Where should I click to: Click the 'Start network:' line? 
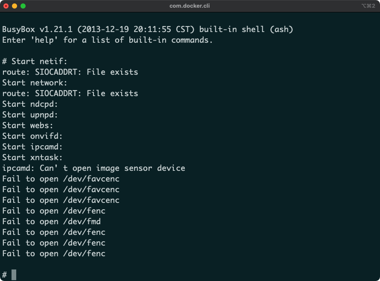tap(34, 82)
